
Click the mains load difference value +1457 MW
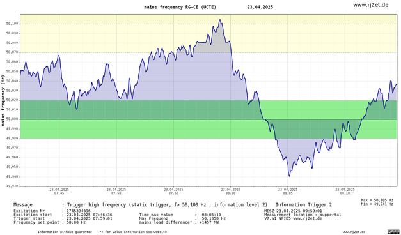[x=209, y=222]
